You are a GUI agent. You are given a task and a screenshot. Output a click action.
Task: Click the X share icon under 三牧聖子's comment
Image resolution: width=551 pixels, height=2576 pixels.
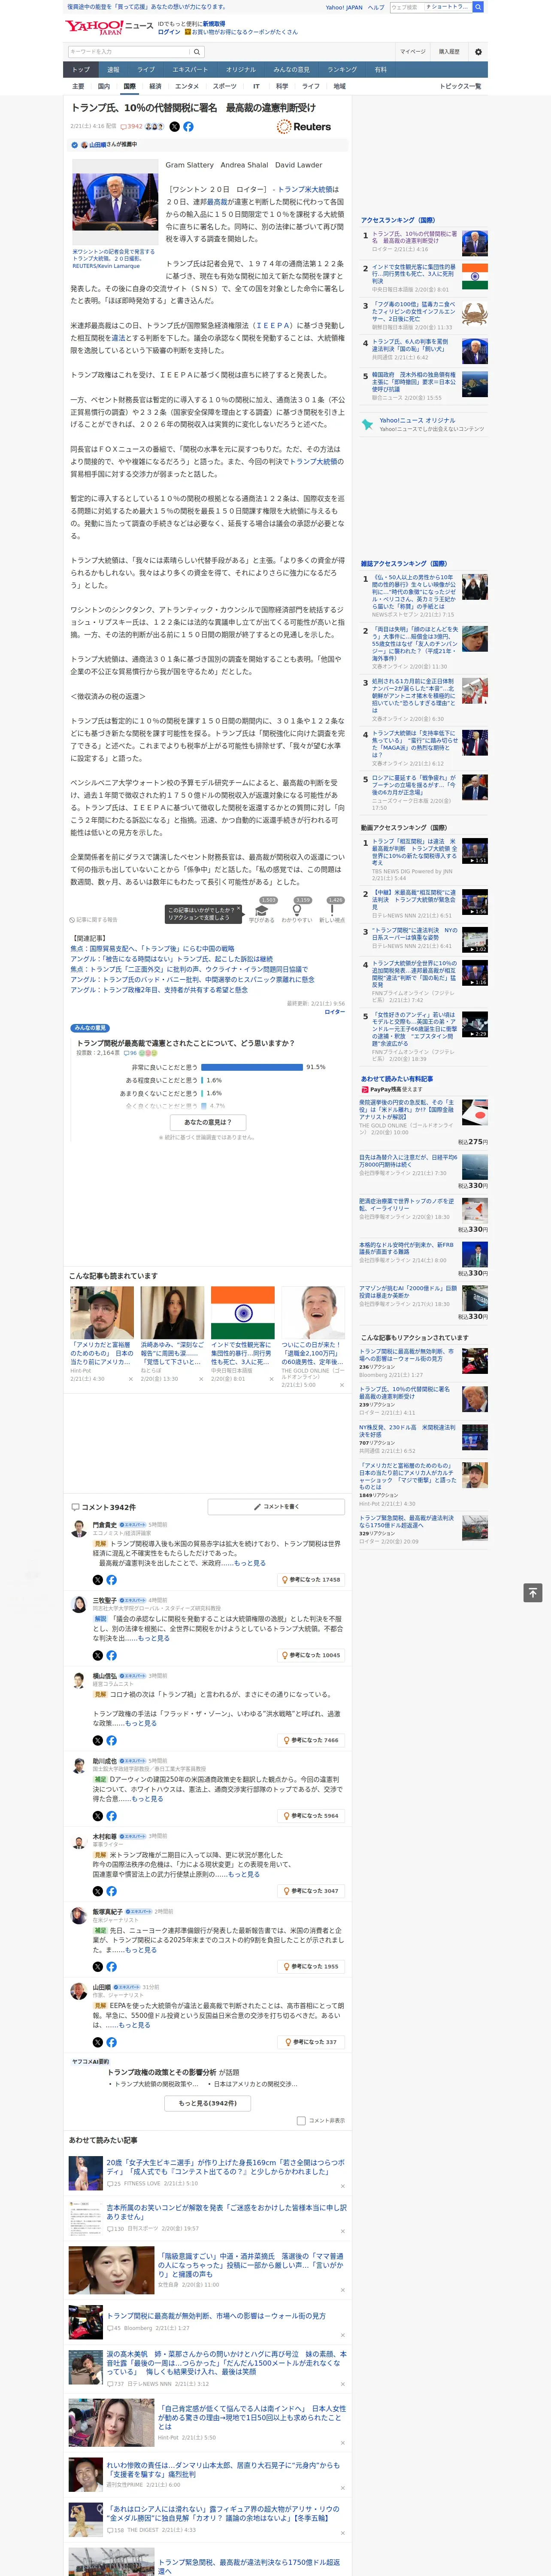click(98, 1655)
